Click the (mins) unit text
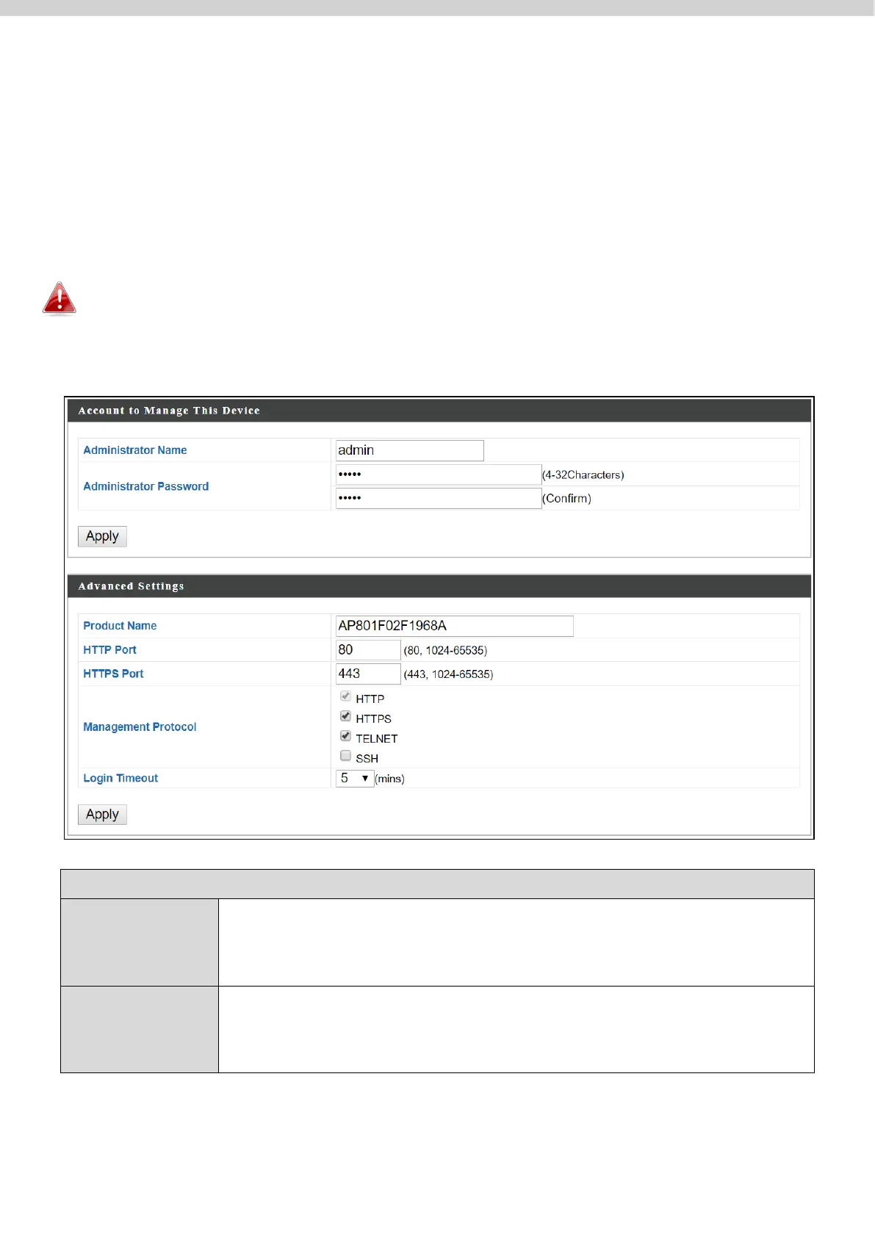The image size is (875, 1237). click(x=390, y=779)
